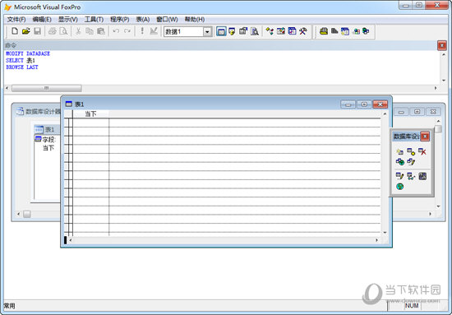The width and height of the screenshot is (452, 315).
Task: Click the 表1 table title in Database Designer
Action: coord(49,129)
